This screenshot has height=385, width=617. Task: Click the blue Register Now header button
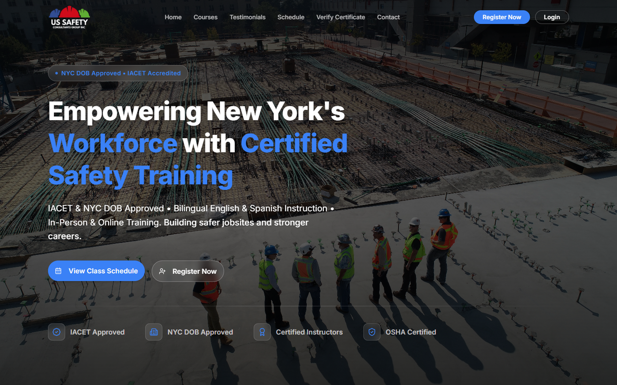pyautogui.click(x=502, y=17)
